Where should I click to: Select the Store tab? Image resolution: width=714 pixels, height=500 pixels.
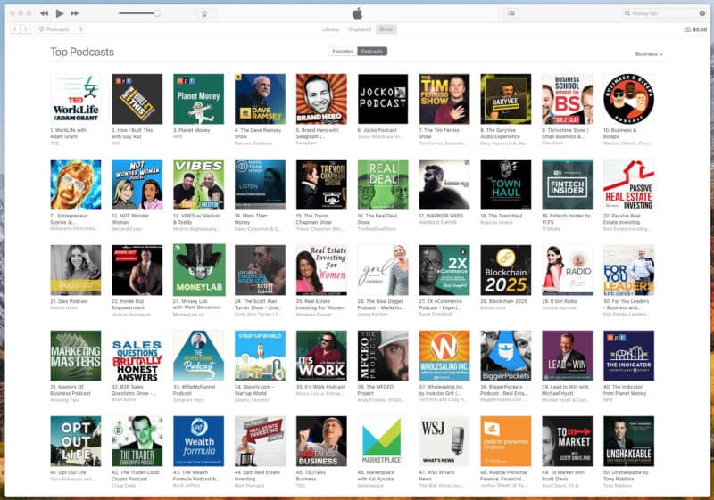pyautogui.click(x=386, y=29)
